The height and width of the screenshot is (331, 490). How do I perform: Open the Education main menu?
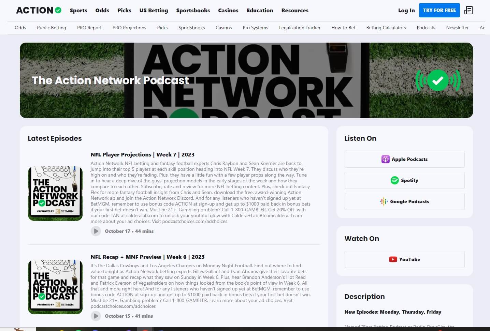[260, 10]
